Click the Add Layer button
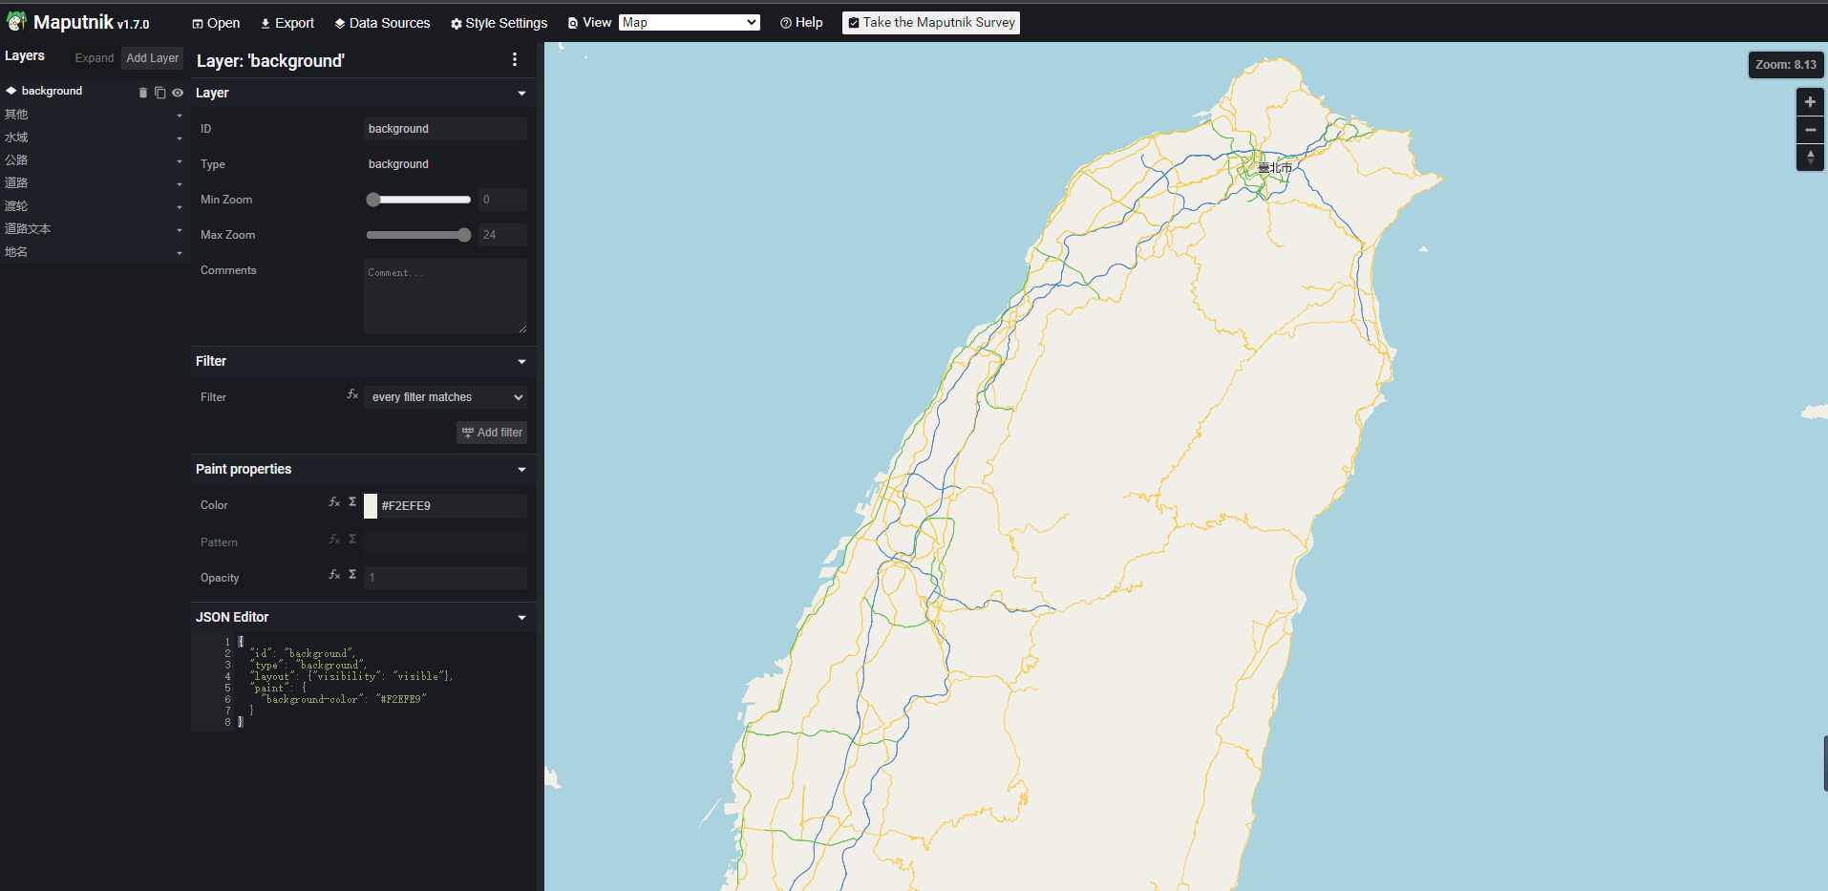This screenshot has height=891, width=1828. click(x=151, y=57)
